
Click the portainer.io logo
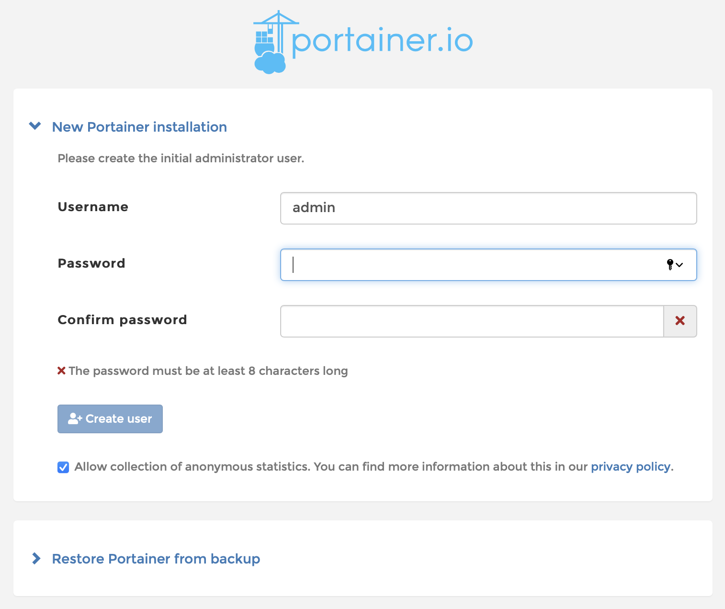click(362, 41)
